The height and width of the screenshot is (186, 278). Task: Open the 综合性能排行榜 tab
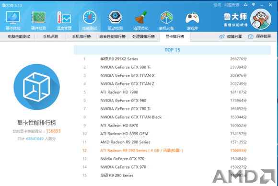[113, 36]
